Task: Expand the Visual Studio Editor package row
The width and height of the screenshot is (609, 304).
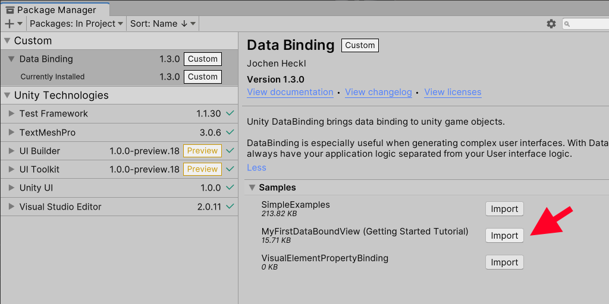Action: 12,207
